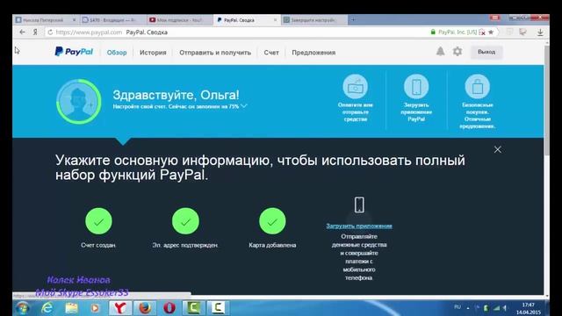
Task: Click the download PayPal app phone icon in blue banner
Action: pos(416,87)
